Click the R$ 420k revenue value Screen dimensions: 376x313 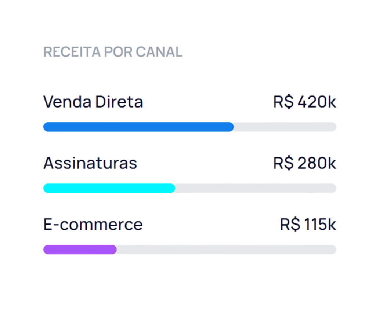click(x=304, y=102)
